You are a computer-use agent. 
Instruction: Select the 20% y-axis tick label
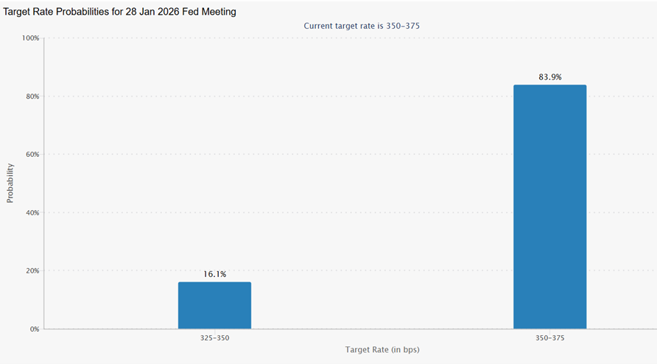coord(32,271)
